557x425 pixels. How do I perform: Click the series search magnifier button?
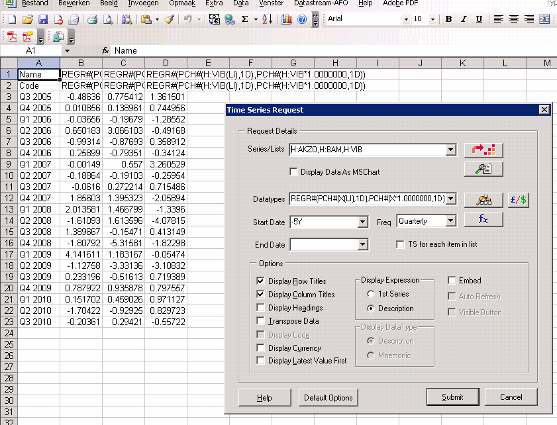pyautogui.click(x=484, y=169)
